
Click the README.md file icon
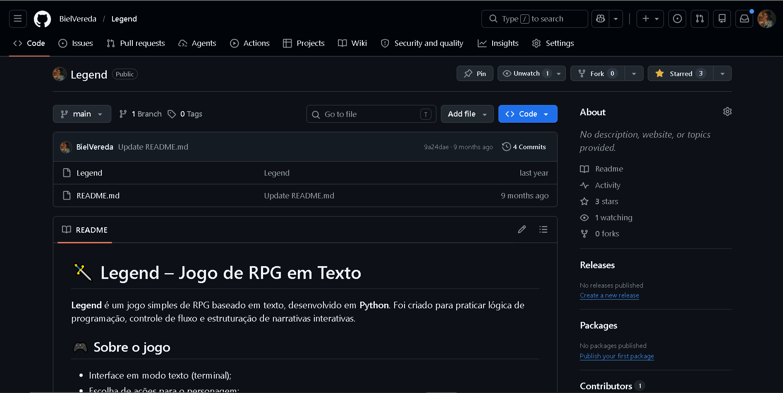pyautogui.click(x=67, y=195)
